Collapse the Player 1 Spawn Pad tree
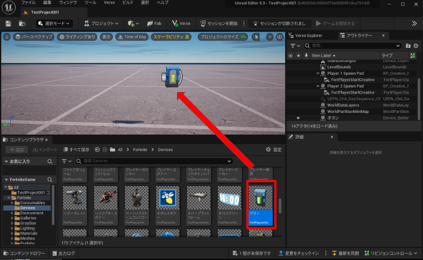 tap(318, 74)
